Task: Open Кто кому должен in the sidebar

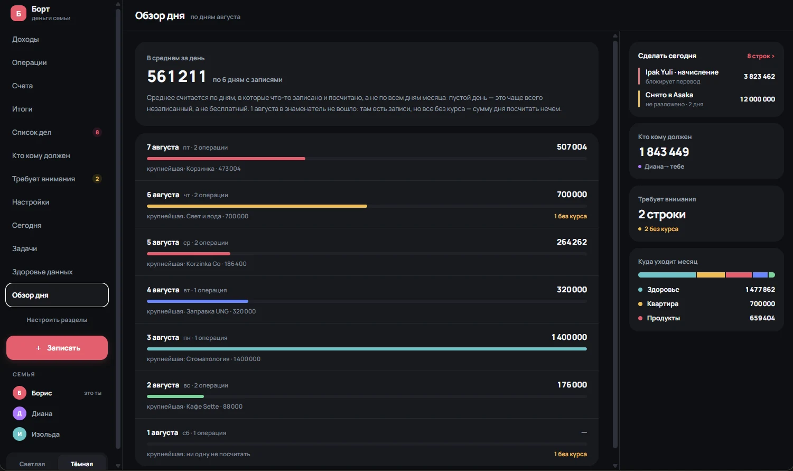Action: [x=57, y=155]
